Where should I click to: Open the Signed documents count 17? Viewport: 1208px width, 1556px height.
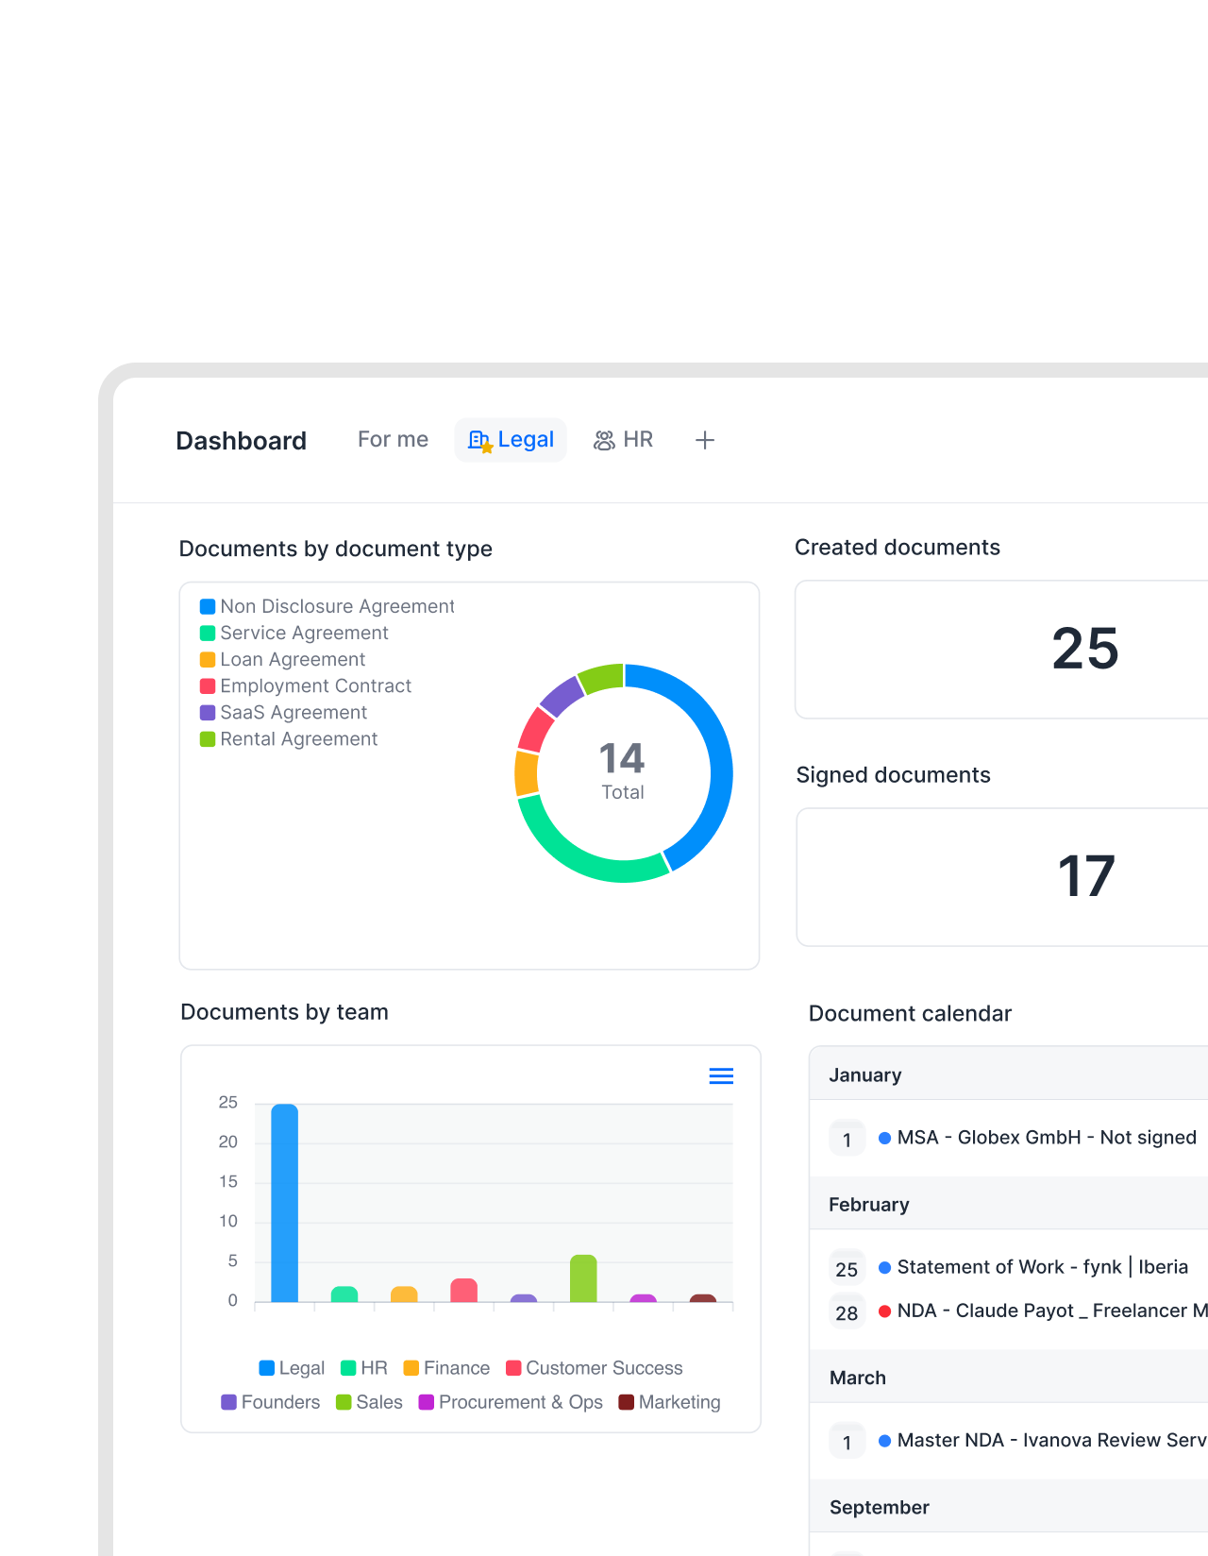coord(1086,877)
